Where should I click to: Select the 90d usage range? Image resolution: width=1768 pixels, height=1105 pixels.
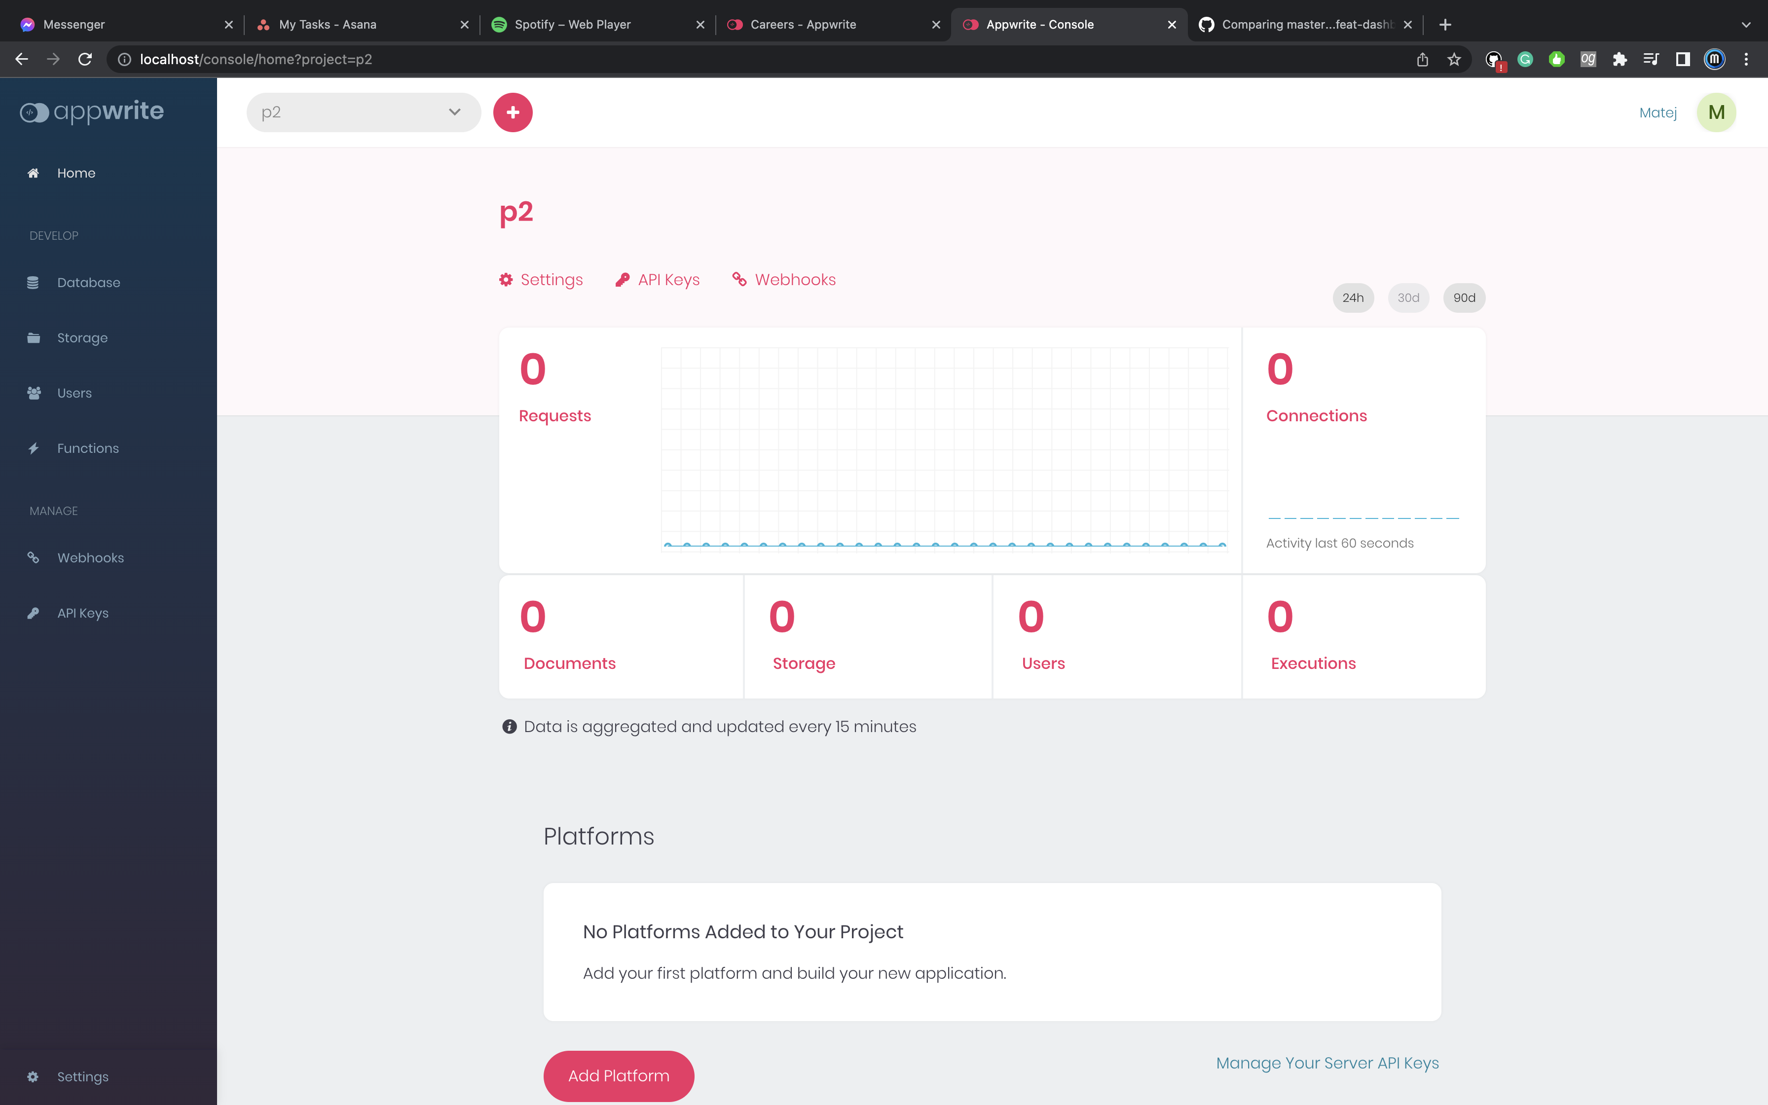pyautogui.click(x=1464, y=298)
